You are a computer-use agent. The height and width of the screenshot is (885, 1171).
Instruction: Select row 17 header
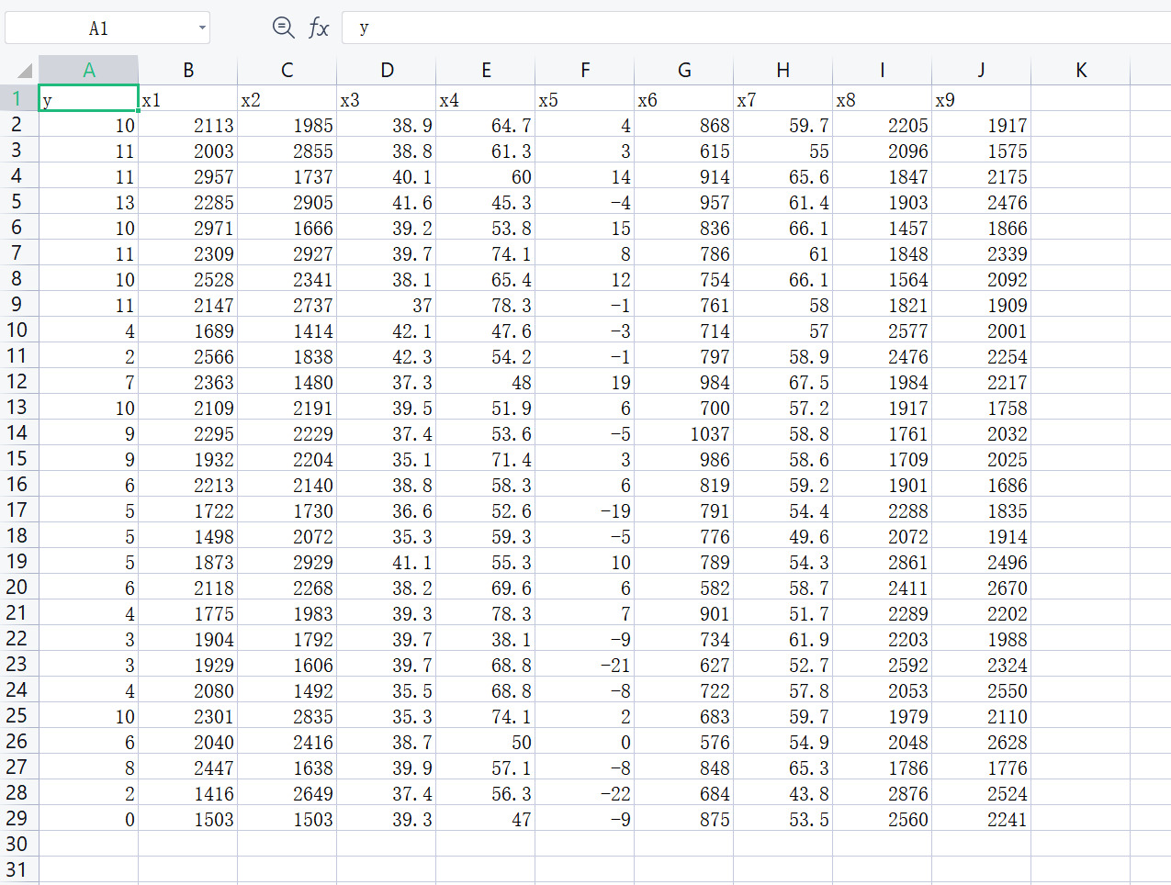tap(18, 510)
